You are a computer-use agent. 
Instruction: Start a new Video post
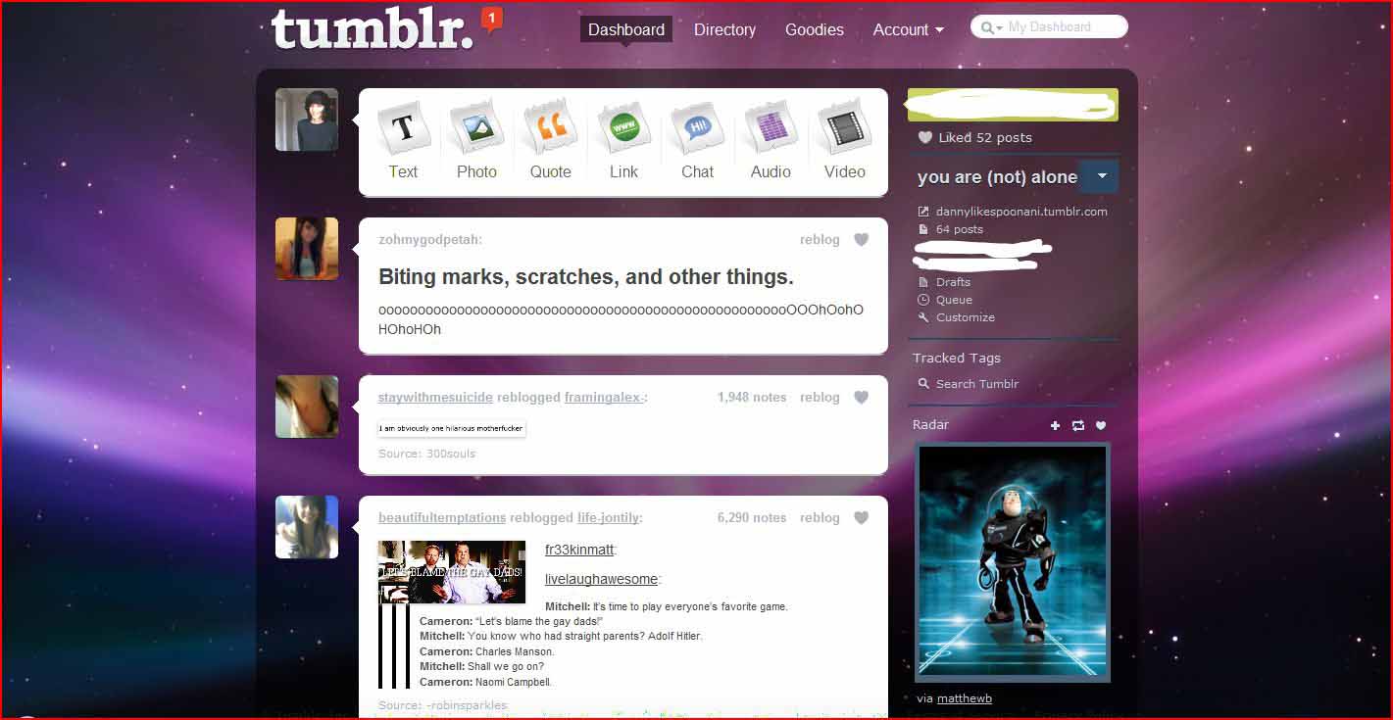click(844, 140)
